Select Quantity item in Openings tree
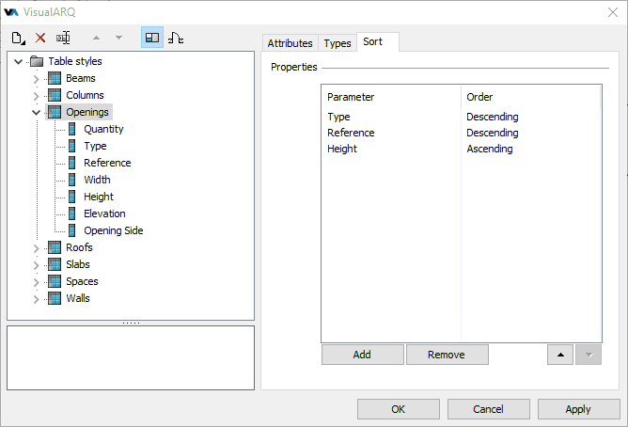Viewport: 628px width, 427px height. click(103, 129)
